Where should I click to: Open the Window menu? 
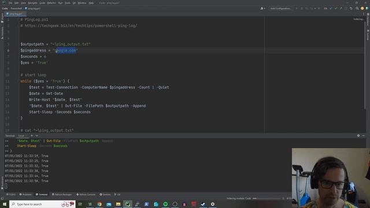coord(82,3)
